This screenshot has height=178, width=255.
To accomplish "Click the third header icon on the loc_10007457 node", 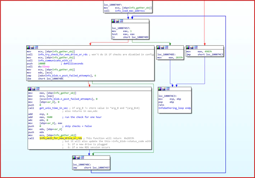I will (x=121, y=21).
